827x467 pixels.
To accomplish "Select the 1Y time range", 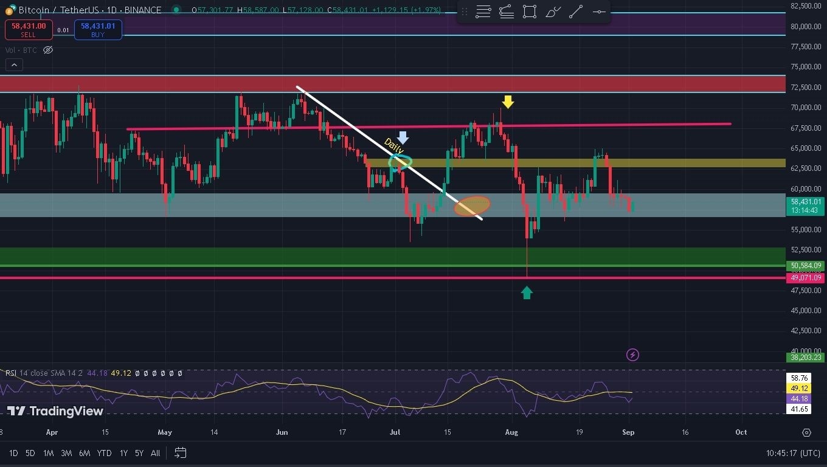I will tap(123, 452).
